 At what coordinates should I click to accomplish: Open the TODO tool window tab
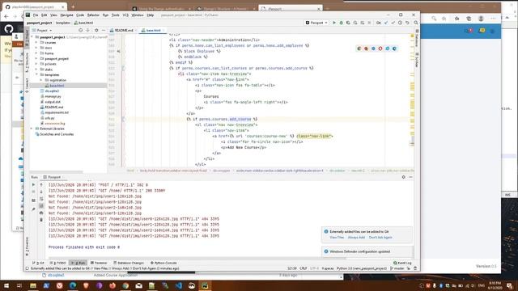(x=58, y=263)
